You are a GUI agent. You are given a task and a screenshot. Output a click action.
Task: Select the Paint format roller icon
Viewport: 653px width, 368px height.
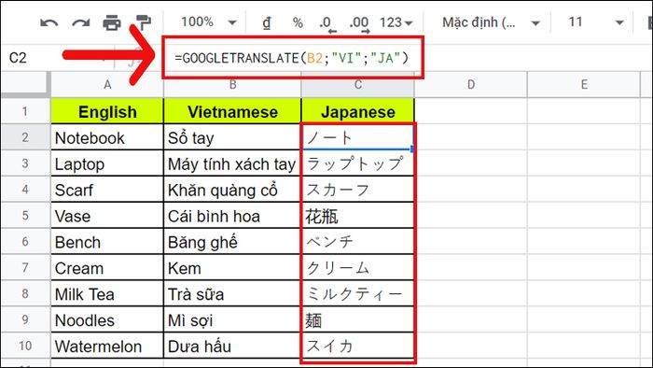coord(144,22)
